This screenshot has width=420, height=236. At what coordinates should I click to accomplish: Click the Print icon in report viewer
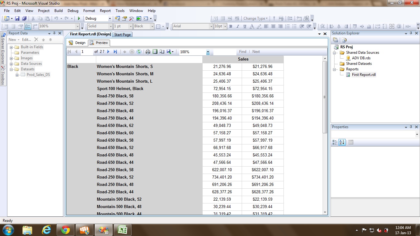click(x=148, y=52)
